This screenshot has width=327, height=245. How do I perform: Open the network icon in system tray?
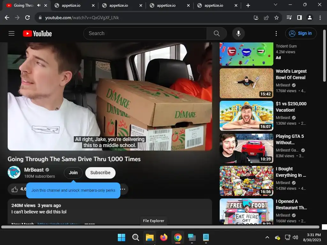(288, 237)
